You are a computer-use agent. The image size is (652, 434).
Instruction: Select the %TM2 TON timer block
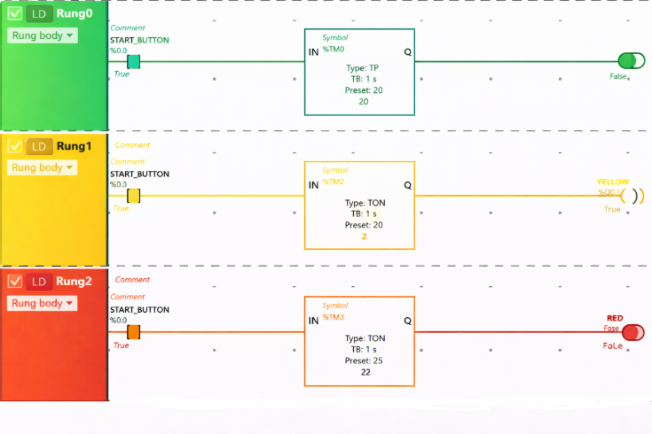click(359, 205)
